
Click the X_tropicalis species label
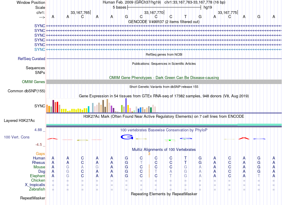coord(35,185)
